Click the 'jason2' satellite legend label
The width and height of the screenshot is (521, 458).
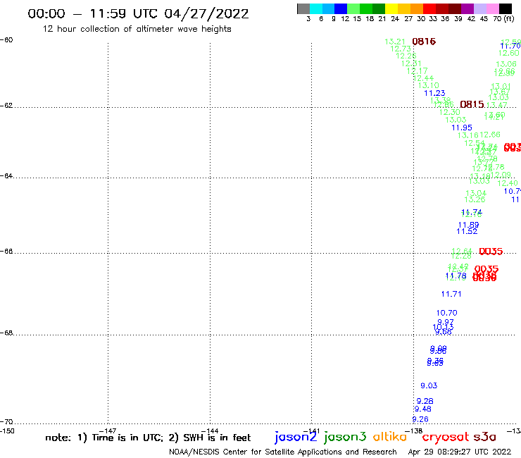(x=296, y=437)
